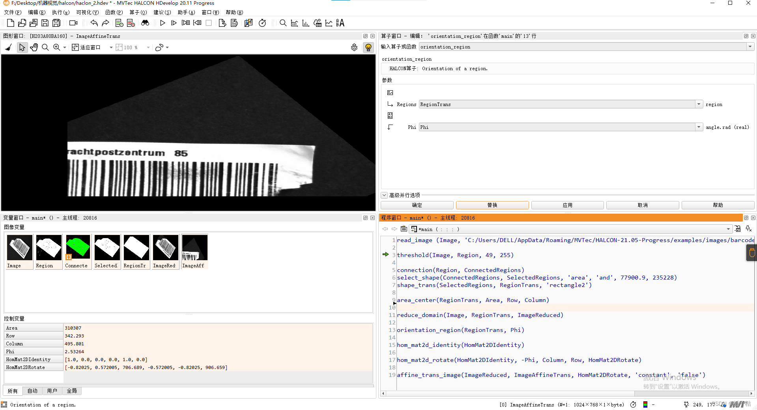Open find and replace binoculars

[145, 23]
